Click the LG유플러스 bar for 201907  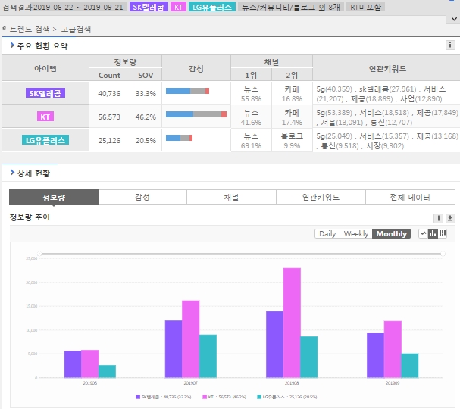pos(208,356)
